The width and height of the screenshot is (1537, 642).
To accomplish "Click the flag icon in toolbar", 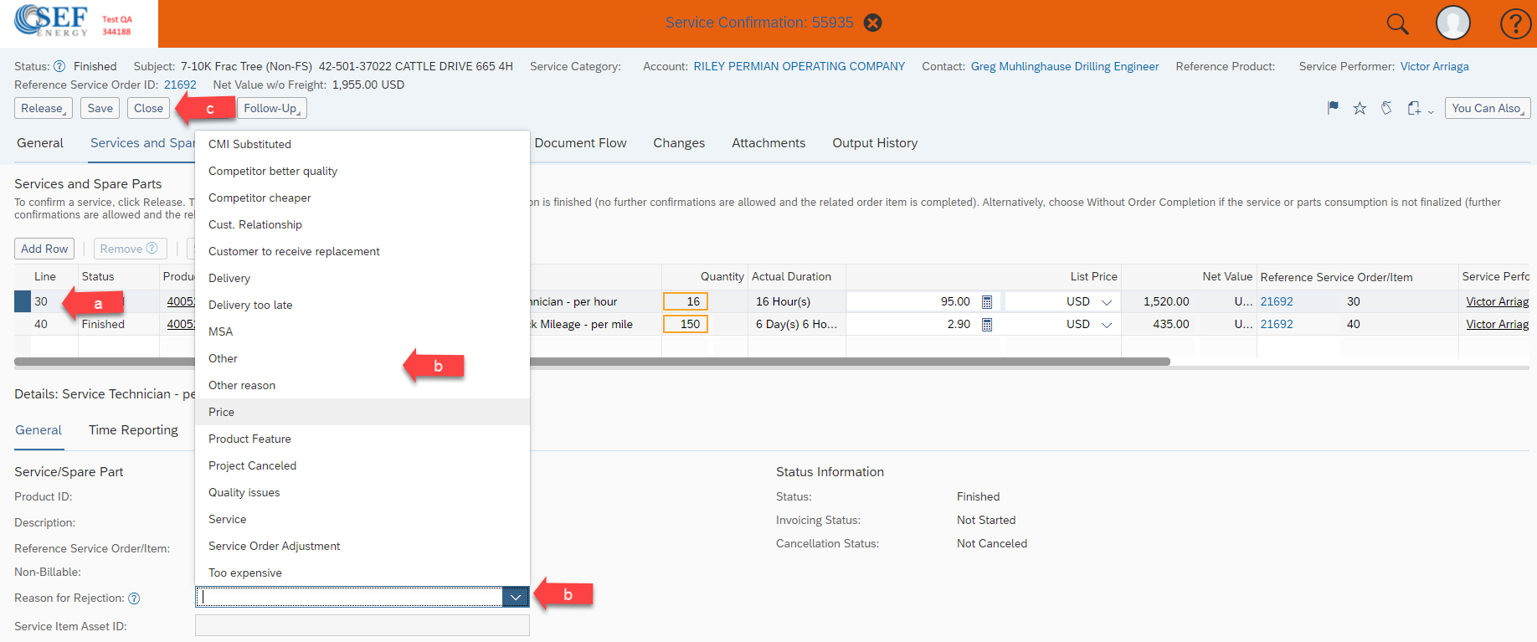I will click(x=1333, y=108).
